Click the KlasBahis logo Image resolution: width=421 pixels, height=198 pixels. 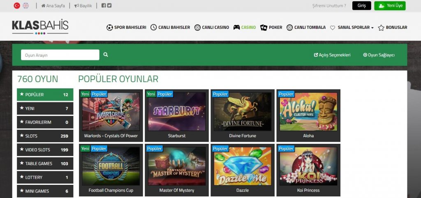[x=40, y=27]
